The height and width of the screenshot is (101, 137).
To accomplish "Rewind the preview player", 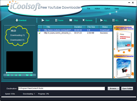I will [8, 75].
